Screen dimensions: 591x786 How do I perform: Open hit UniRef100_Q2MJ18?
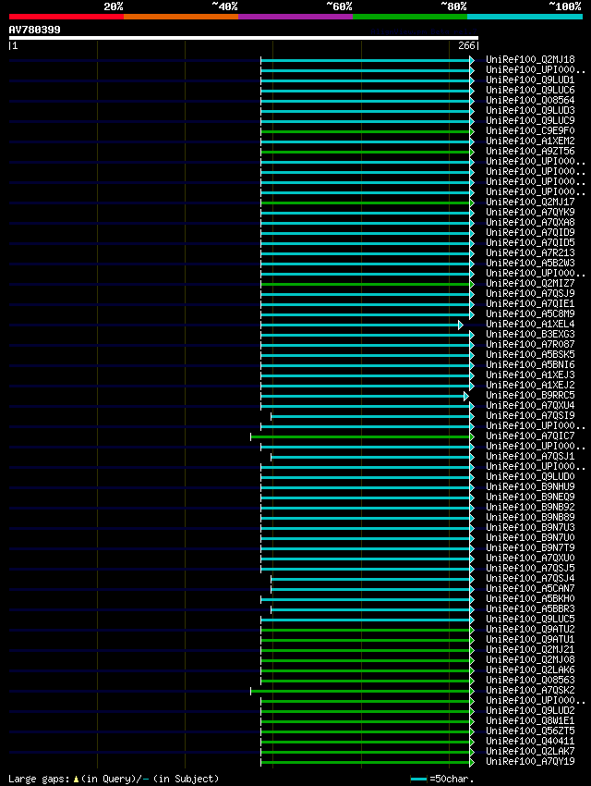coord(530,60)
